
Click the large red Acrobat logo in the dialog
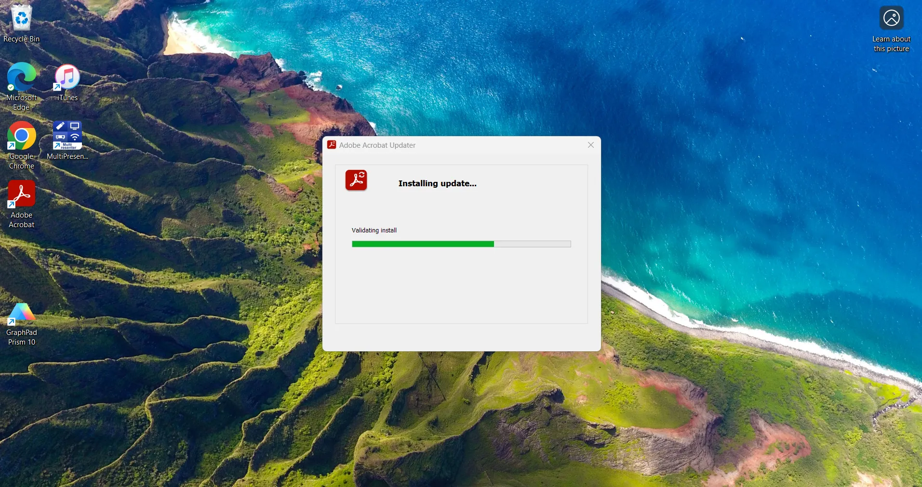click(x=356, y=180)
